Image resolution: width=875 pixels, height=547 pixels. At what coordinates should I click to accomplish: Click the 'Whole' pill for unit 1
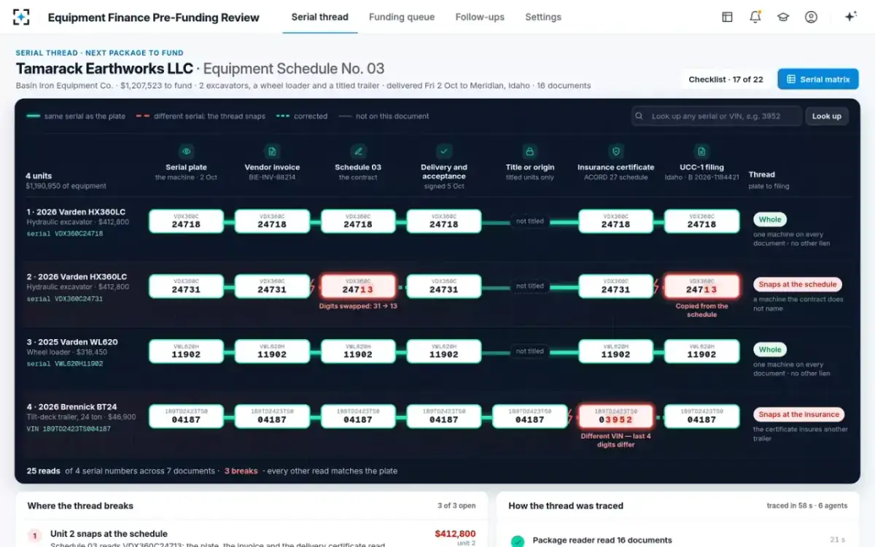pyautogui.click(x=770, y=220)
